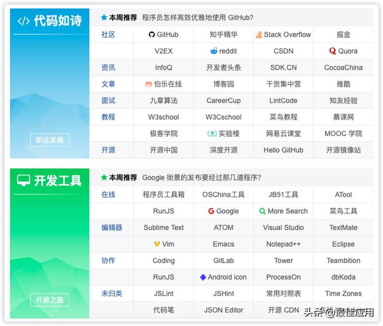Image resolution: width=383 pixels, height=326 pixels.
Task: Open the Sublime Text link
Action: point(163,228)
